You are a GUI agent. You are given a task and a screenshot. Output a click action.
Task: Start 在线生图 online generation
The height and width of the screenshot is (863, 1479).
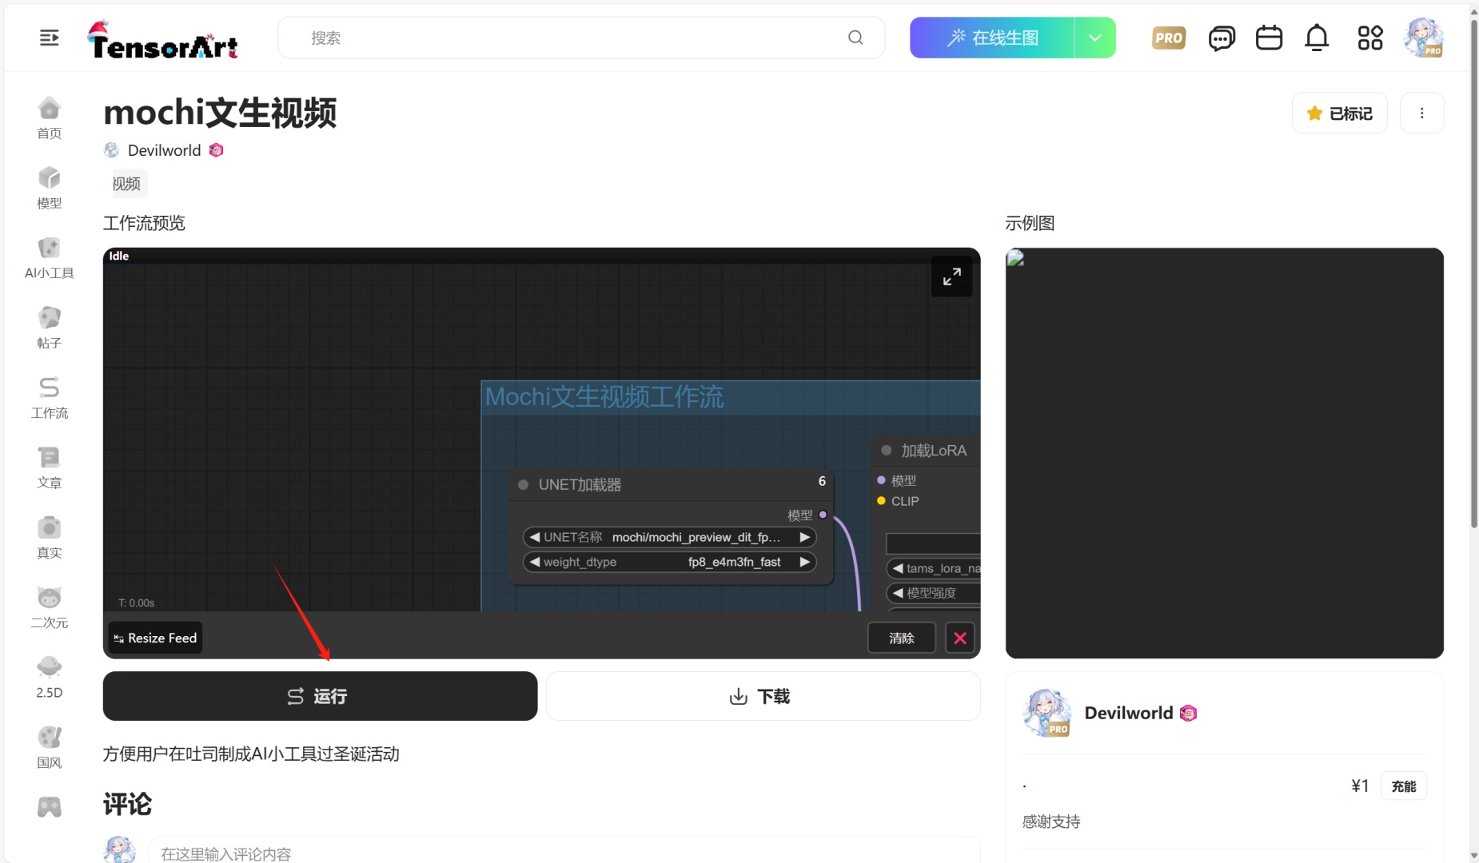point(992,38)
